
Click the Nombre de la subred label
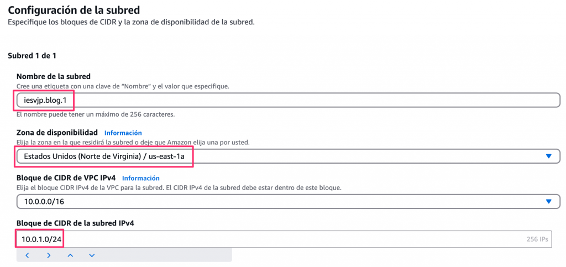pyautogui.click(x=53, y=76)
